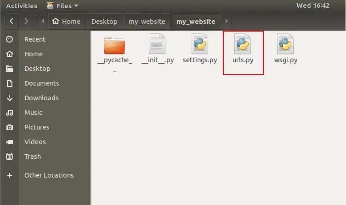Screen dimensions: 346x205
Task: Click the Music note icon in sidebar
Action: pos(10,113)
